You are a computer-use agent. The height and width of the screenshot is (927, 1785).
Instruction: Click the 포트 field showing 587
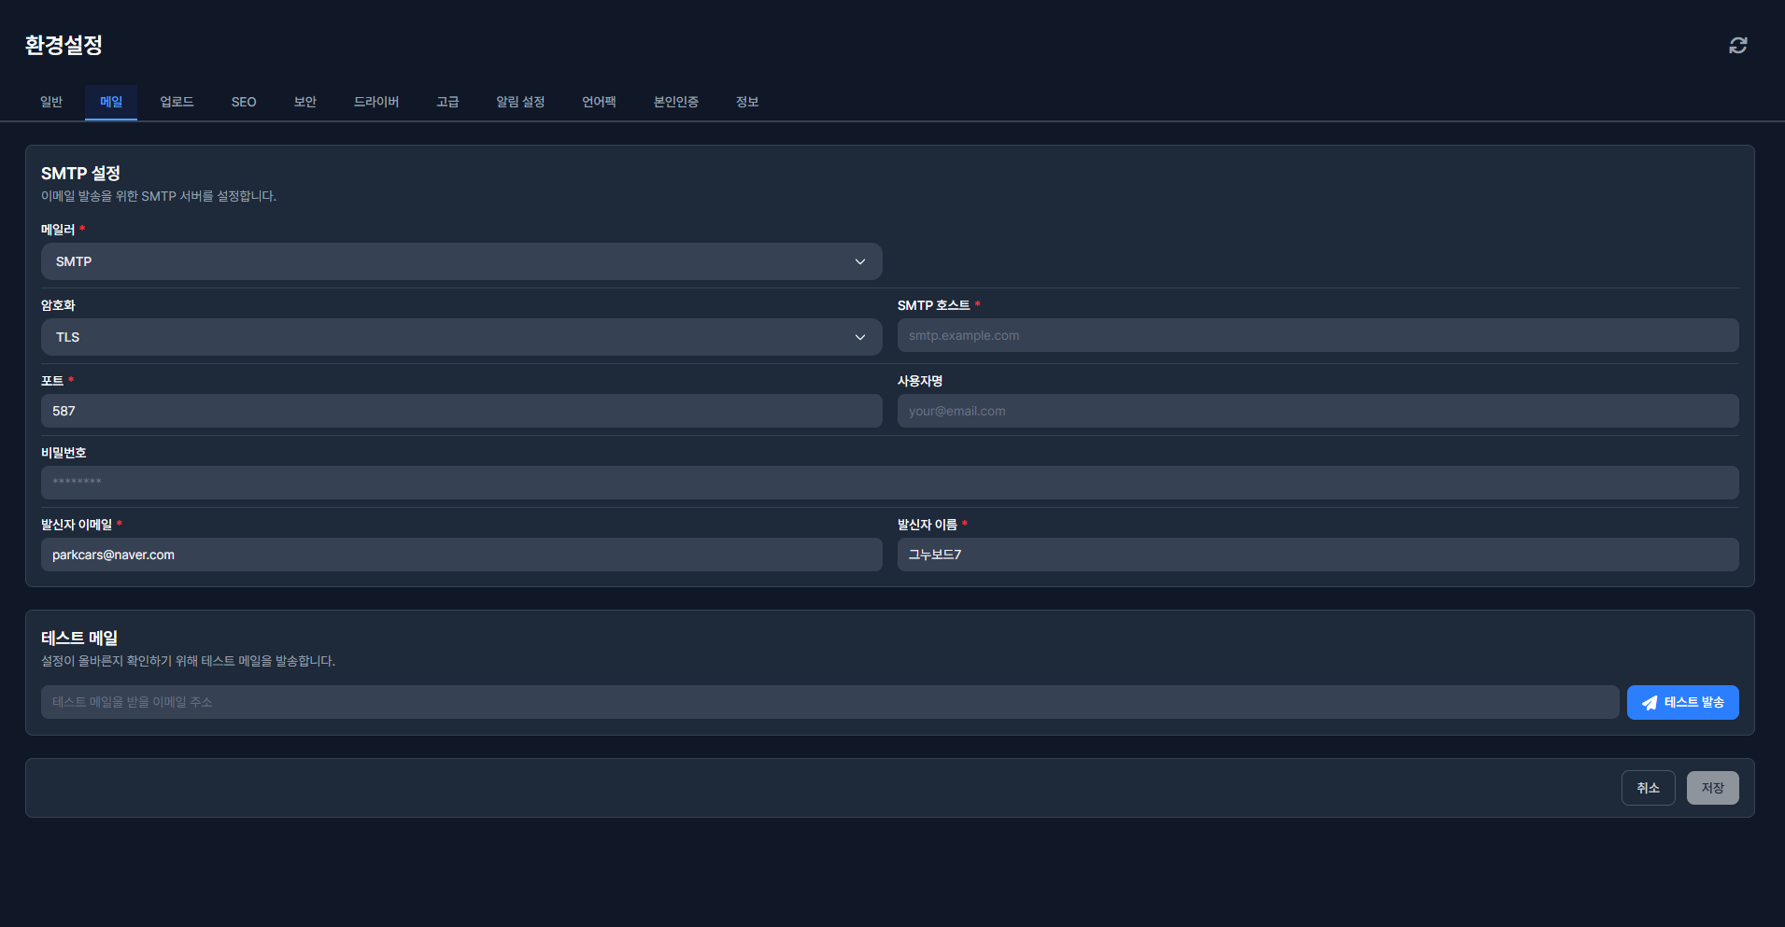(x=461, y=411)
